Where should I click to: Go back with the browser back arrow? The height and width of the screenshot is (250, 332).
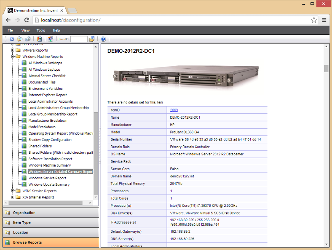(x=8, y=20)
